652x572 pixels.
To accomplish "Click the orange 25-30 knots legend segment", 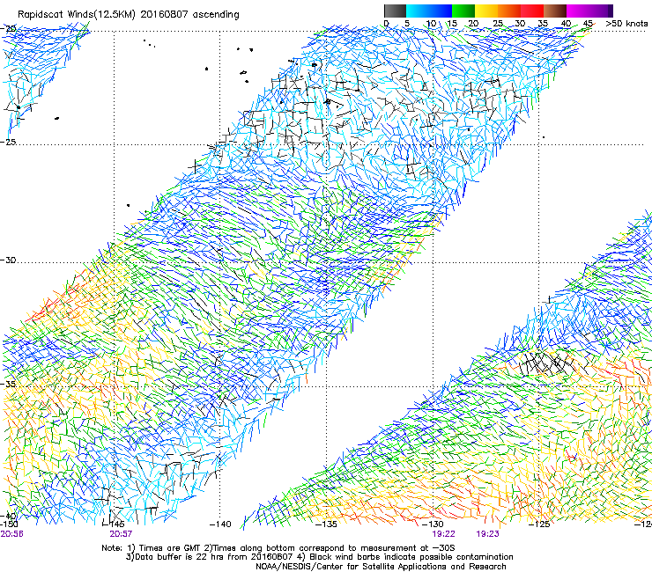I will click(x=509, y=11).
